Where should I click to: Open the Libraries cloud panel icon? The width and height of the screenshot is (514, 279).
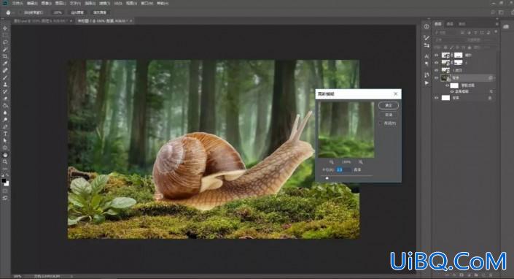click(506, 26)
